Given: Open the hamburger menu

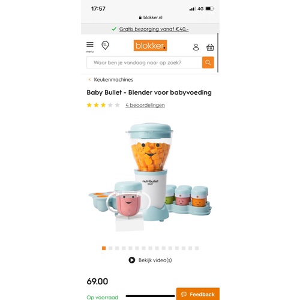Looking at the screenshot, I should tap(90, 47).
